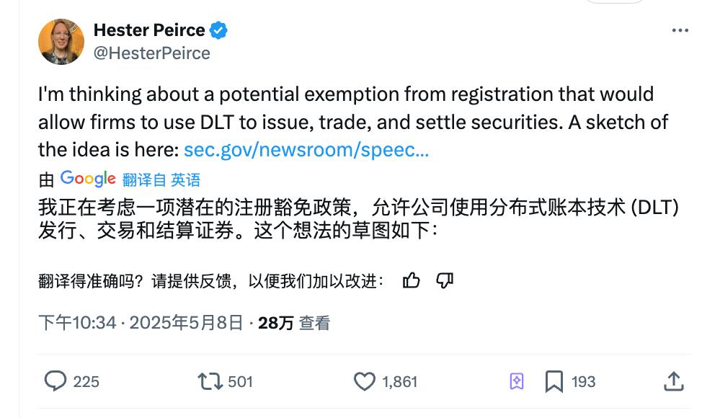Give thumbs up to the translation
The image size is (702, 418).
412,280
